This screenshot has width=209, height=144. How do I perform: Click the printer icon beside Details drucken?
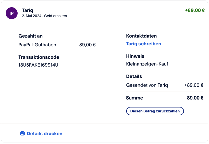point(22,133)
